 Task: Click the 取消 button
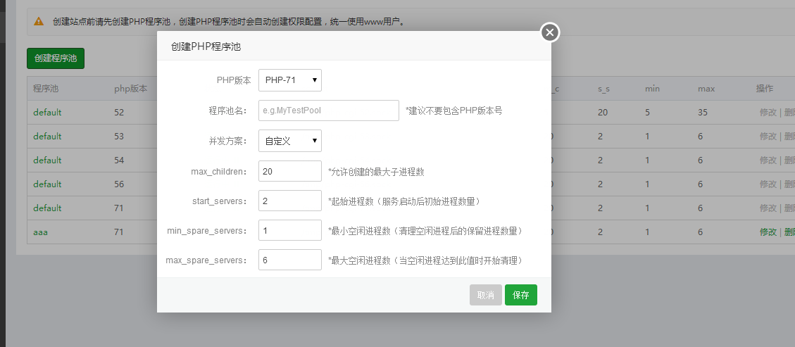coord(486,295)
